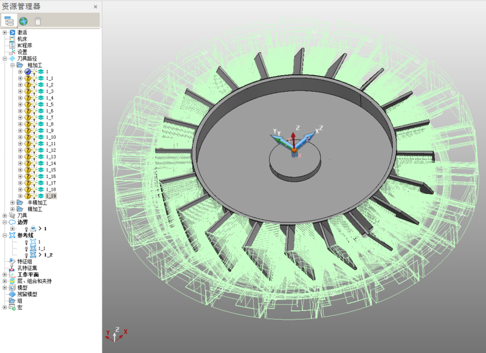486x353 pixels.
Task: Select toolpath 1_19 in the tree
Action: (x=50, y=196)
